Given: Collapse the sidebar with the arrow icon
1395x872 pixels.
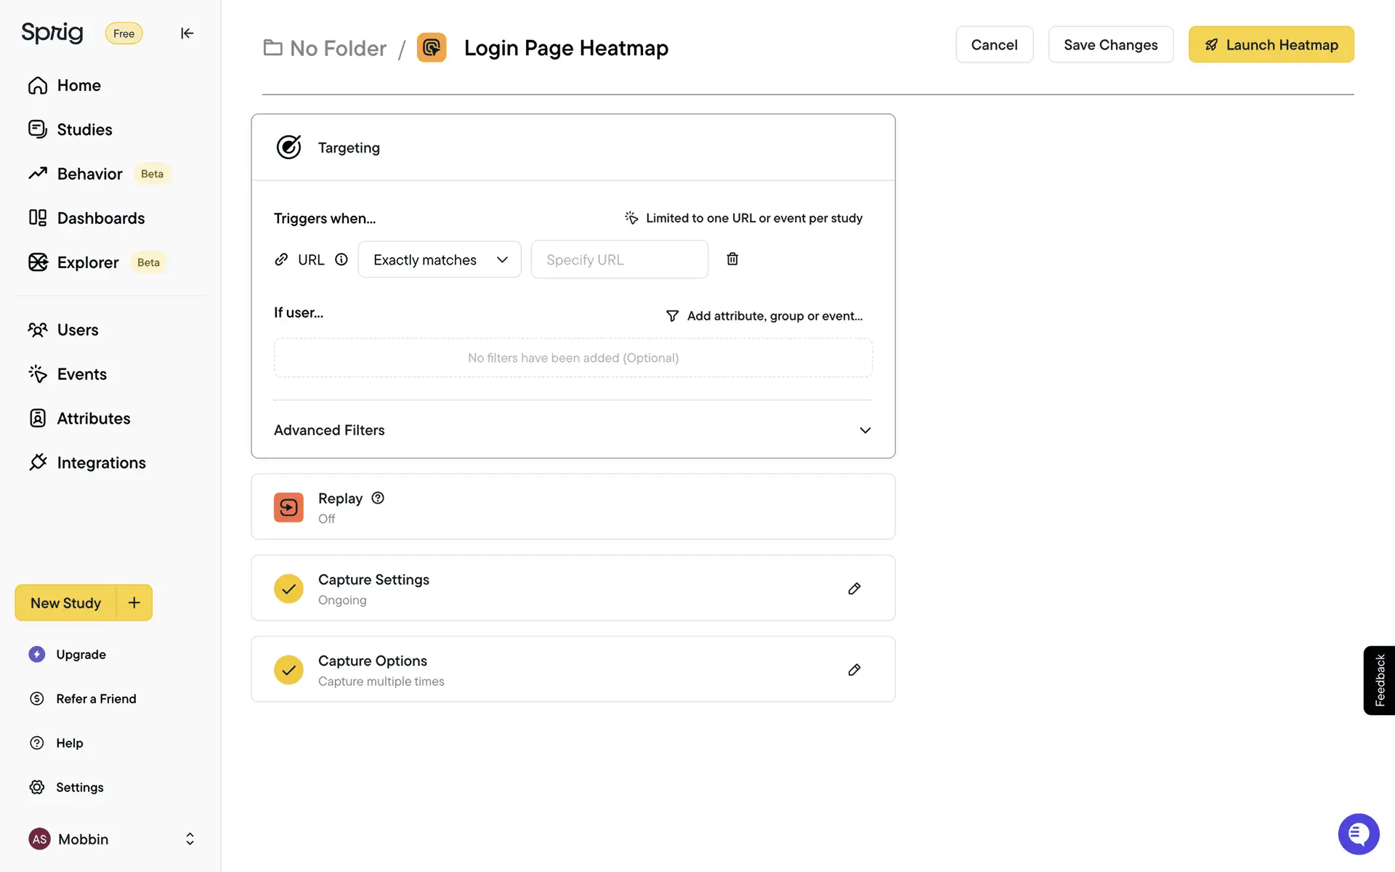Looking at the screenshot, I should coord(187,33).
